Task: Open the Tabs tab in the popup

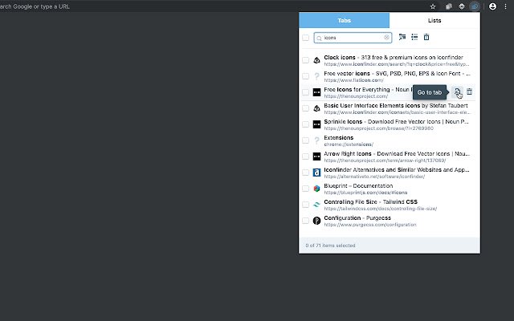Action: 345,20
